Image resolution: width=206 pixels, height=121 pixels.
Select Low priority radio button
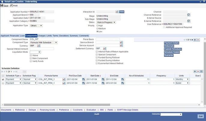pyautogui.click(x=97, y=31)
